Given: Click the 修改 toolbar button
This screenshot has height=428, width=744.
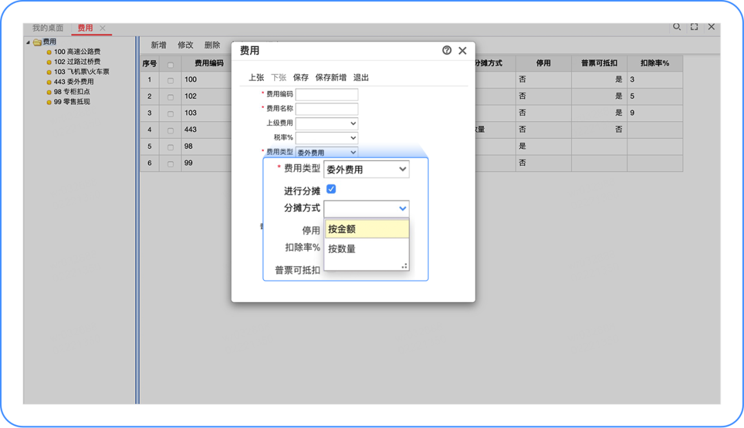Looking at the screenshot, I should point(185,44).
